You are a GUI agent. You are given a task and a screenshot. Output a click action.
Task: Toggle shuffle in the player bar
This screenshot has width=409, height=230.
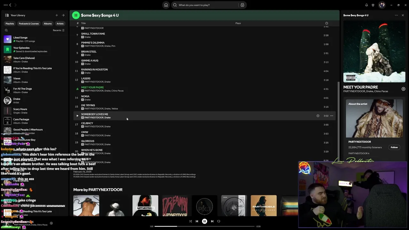coord(190,221)
